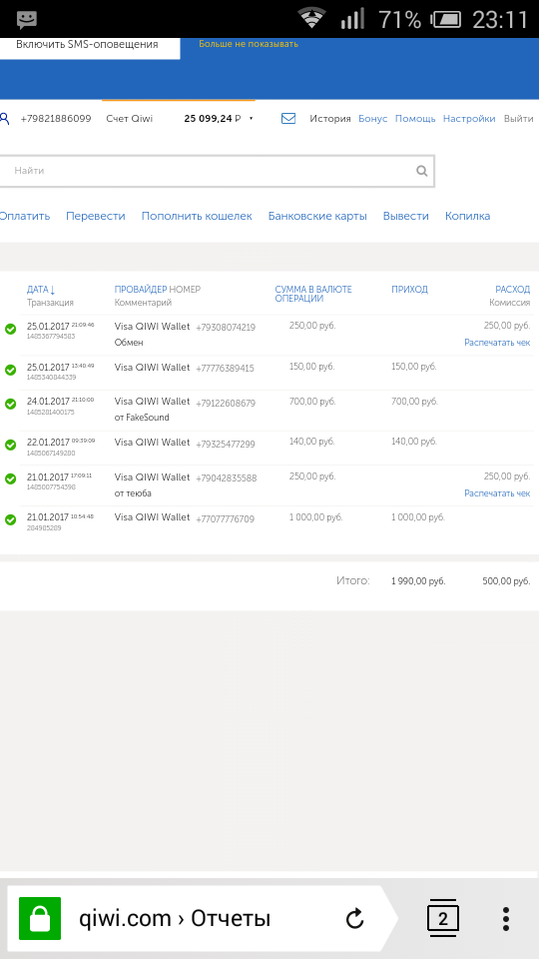
Task: Click Распечатать чек for Обмен transaction
Action: point(497,343)
